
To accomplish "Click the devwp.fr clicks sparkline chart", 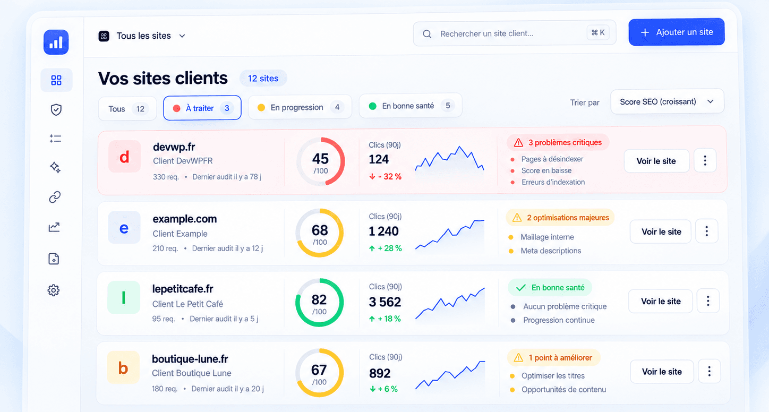I will pos(449,159).
